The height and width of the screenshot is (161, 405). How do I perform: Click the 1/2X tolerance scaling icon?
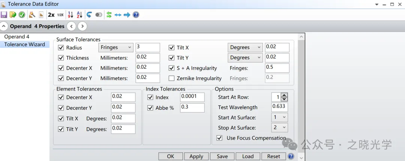click(x=60, y=15)
